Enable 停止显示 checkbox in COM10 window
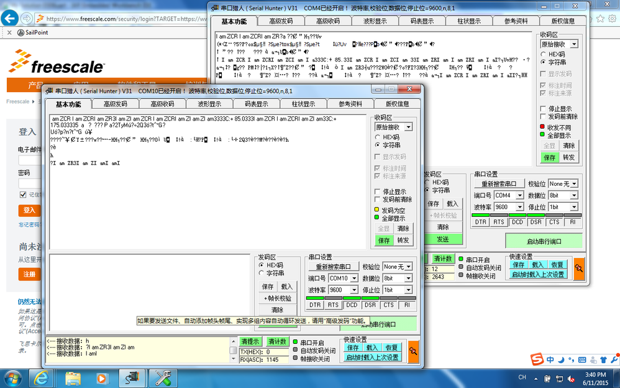Image resolution: width=620 pixels, height=388 pixels. [377, 192]
